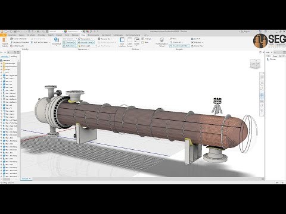
Task: Open the Ground Plane dropdown arrow
Action: pos(94,42)
